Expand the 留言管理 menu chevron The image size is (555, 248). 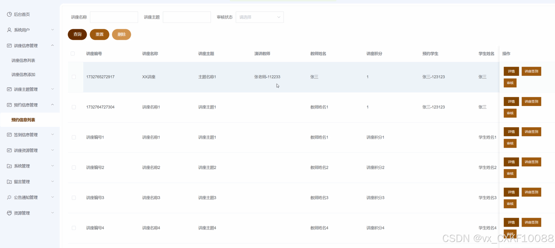(53, 181)
